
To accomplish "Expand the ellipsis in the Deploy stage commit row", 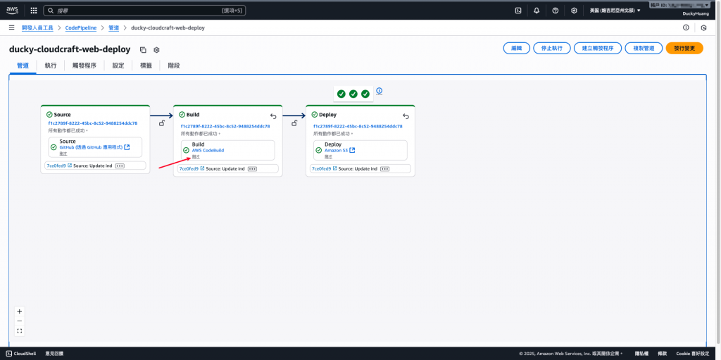I will (385, 169).
